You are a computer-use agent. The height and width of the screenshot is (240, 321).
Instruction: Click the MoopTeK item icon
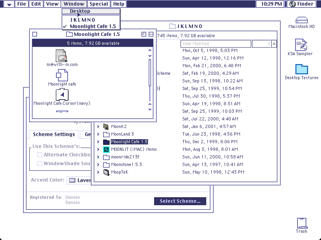pyautogui.click(x=106, y=172)
